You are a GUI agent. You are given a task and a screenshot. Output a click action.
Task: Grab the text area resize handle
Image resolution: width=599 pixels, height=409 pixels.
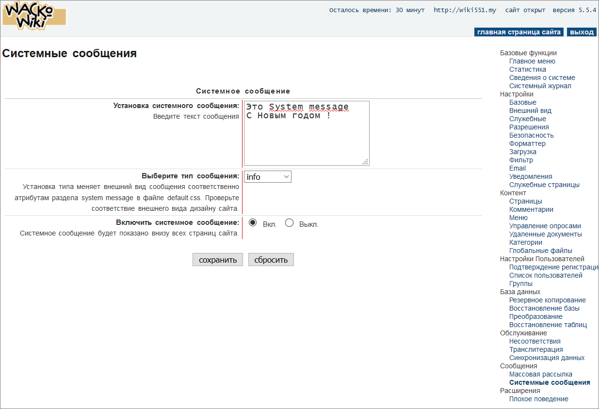365,162
